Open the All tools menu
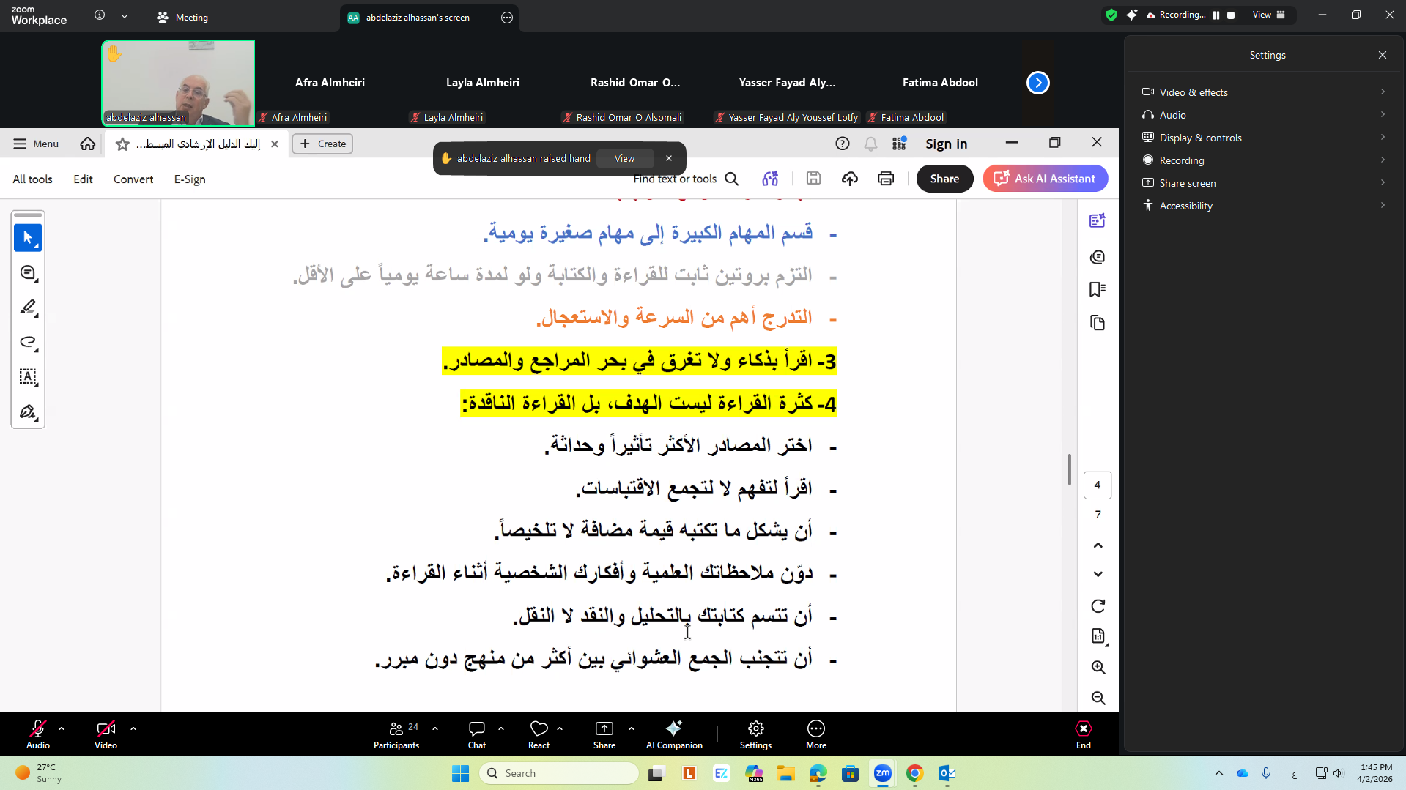 click(32, 179)
